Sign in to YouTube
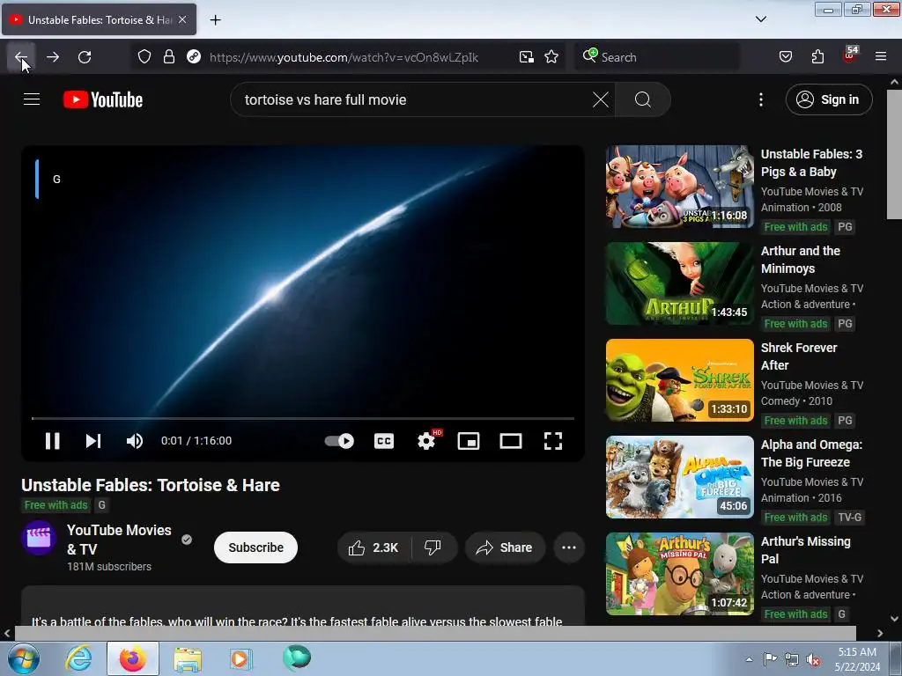 point(828,99)
